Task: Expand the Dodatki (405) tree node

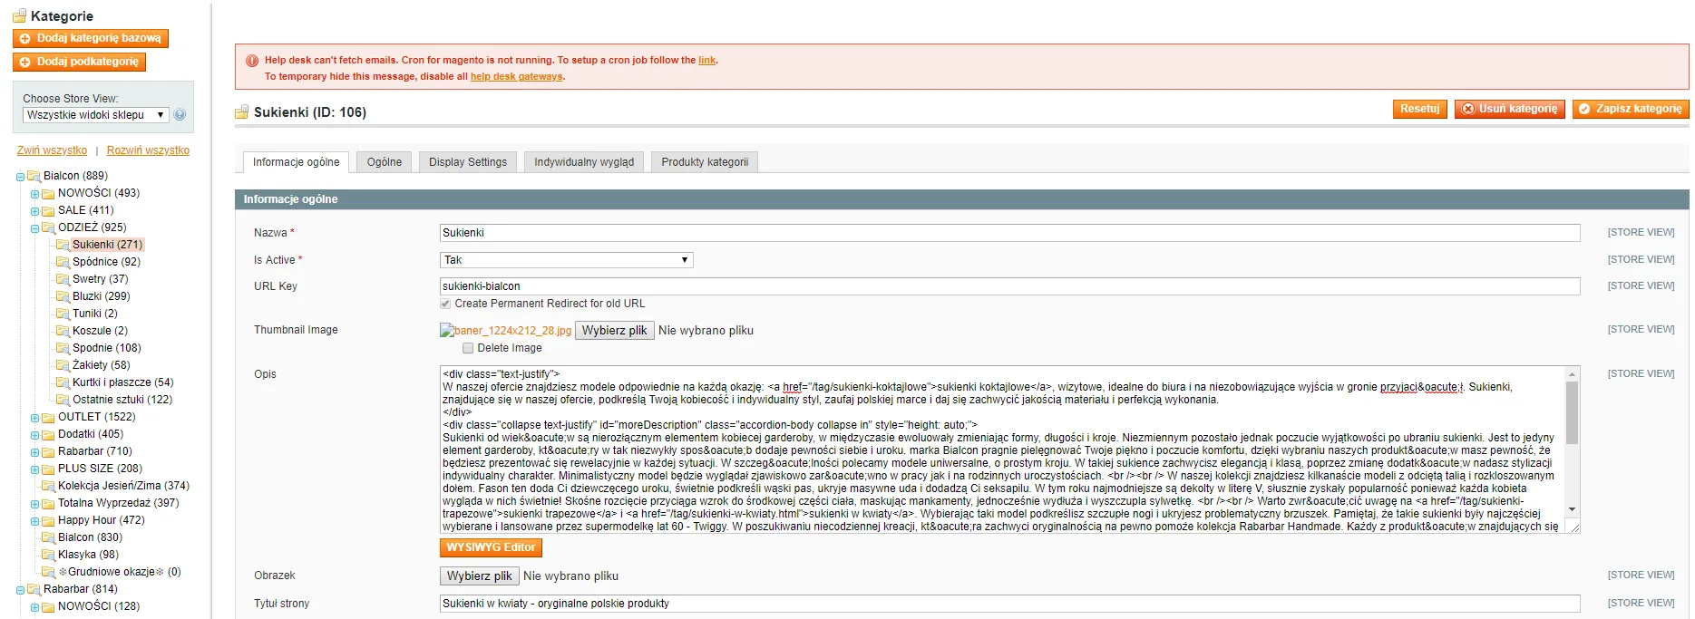Action: pos(34,435)
